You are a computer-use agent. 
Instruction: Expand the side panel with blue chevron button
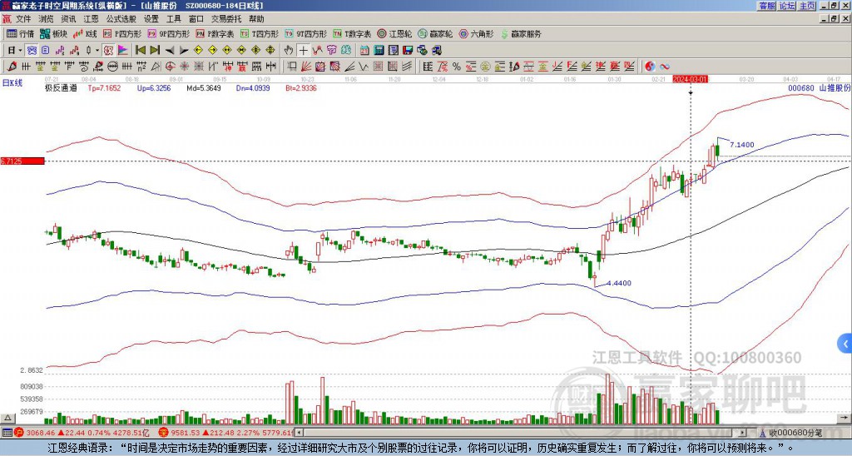pyautogui.click(x=845, y=344)
